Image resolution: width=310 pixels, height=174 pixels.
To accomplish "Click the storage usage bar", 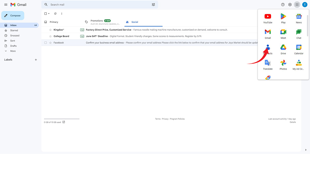I will tap(62, 119).
